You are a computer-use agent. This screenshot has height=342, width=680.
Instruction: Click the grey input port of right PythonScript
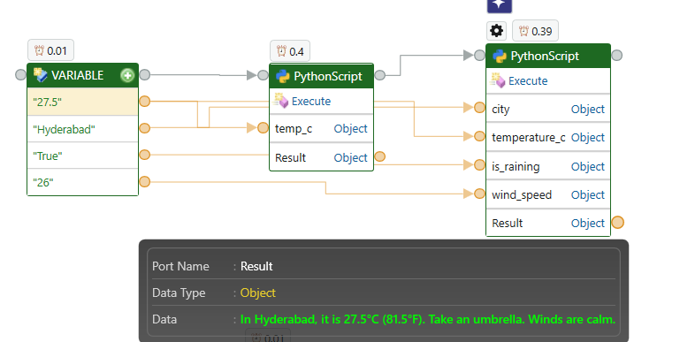click(479, 55)
